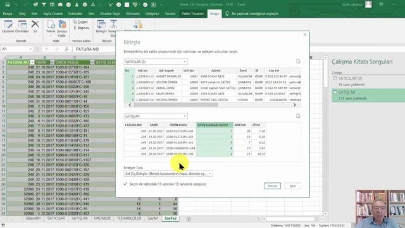Click the ribbon display options icon in title bar
405x228 pixels.
(381, 4)
